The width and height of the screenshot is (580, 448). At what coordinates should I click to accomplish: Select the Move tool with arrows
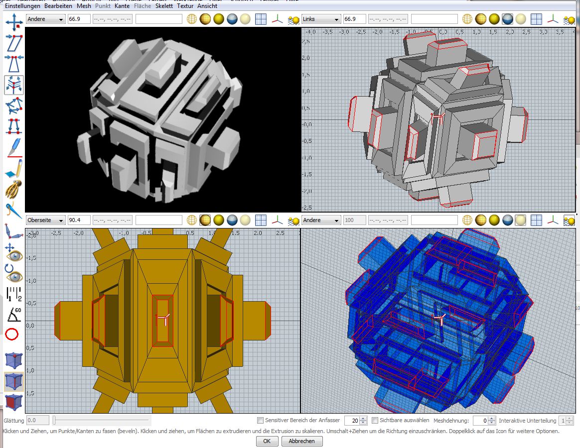click(14, 22)
